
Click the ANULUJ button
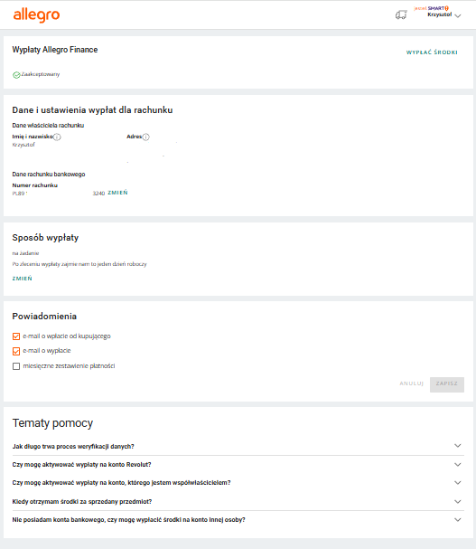click(411, 383)
